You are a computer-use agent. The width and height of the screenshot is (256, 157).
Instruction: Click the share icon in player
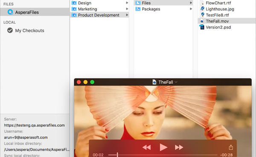pyautogui.click(x=231, y=147)
